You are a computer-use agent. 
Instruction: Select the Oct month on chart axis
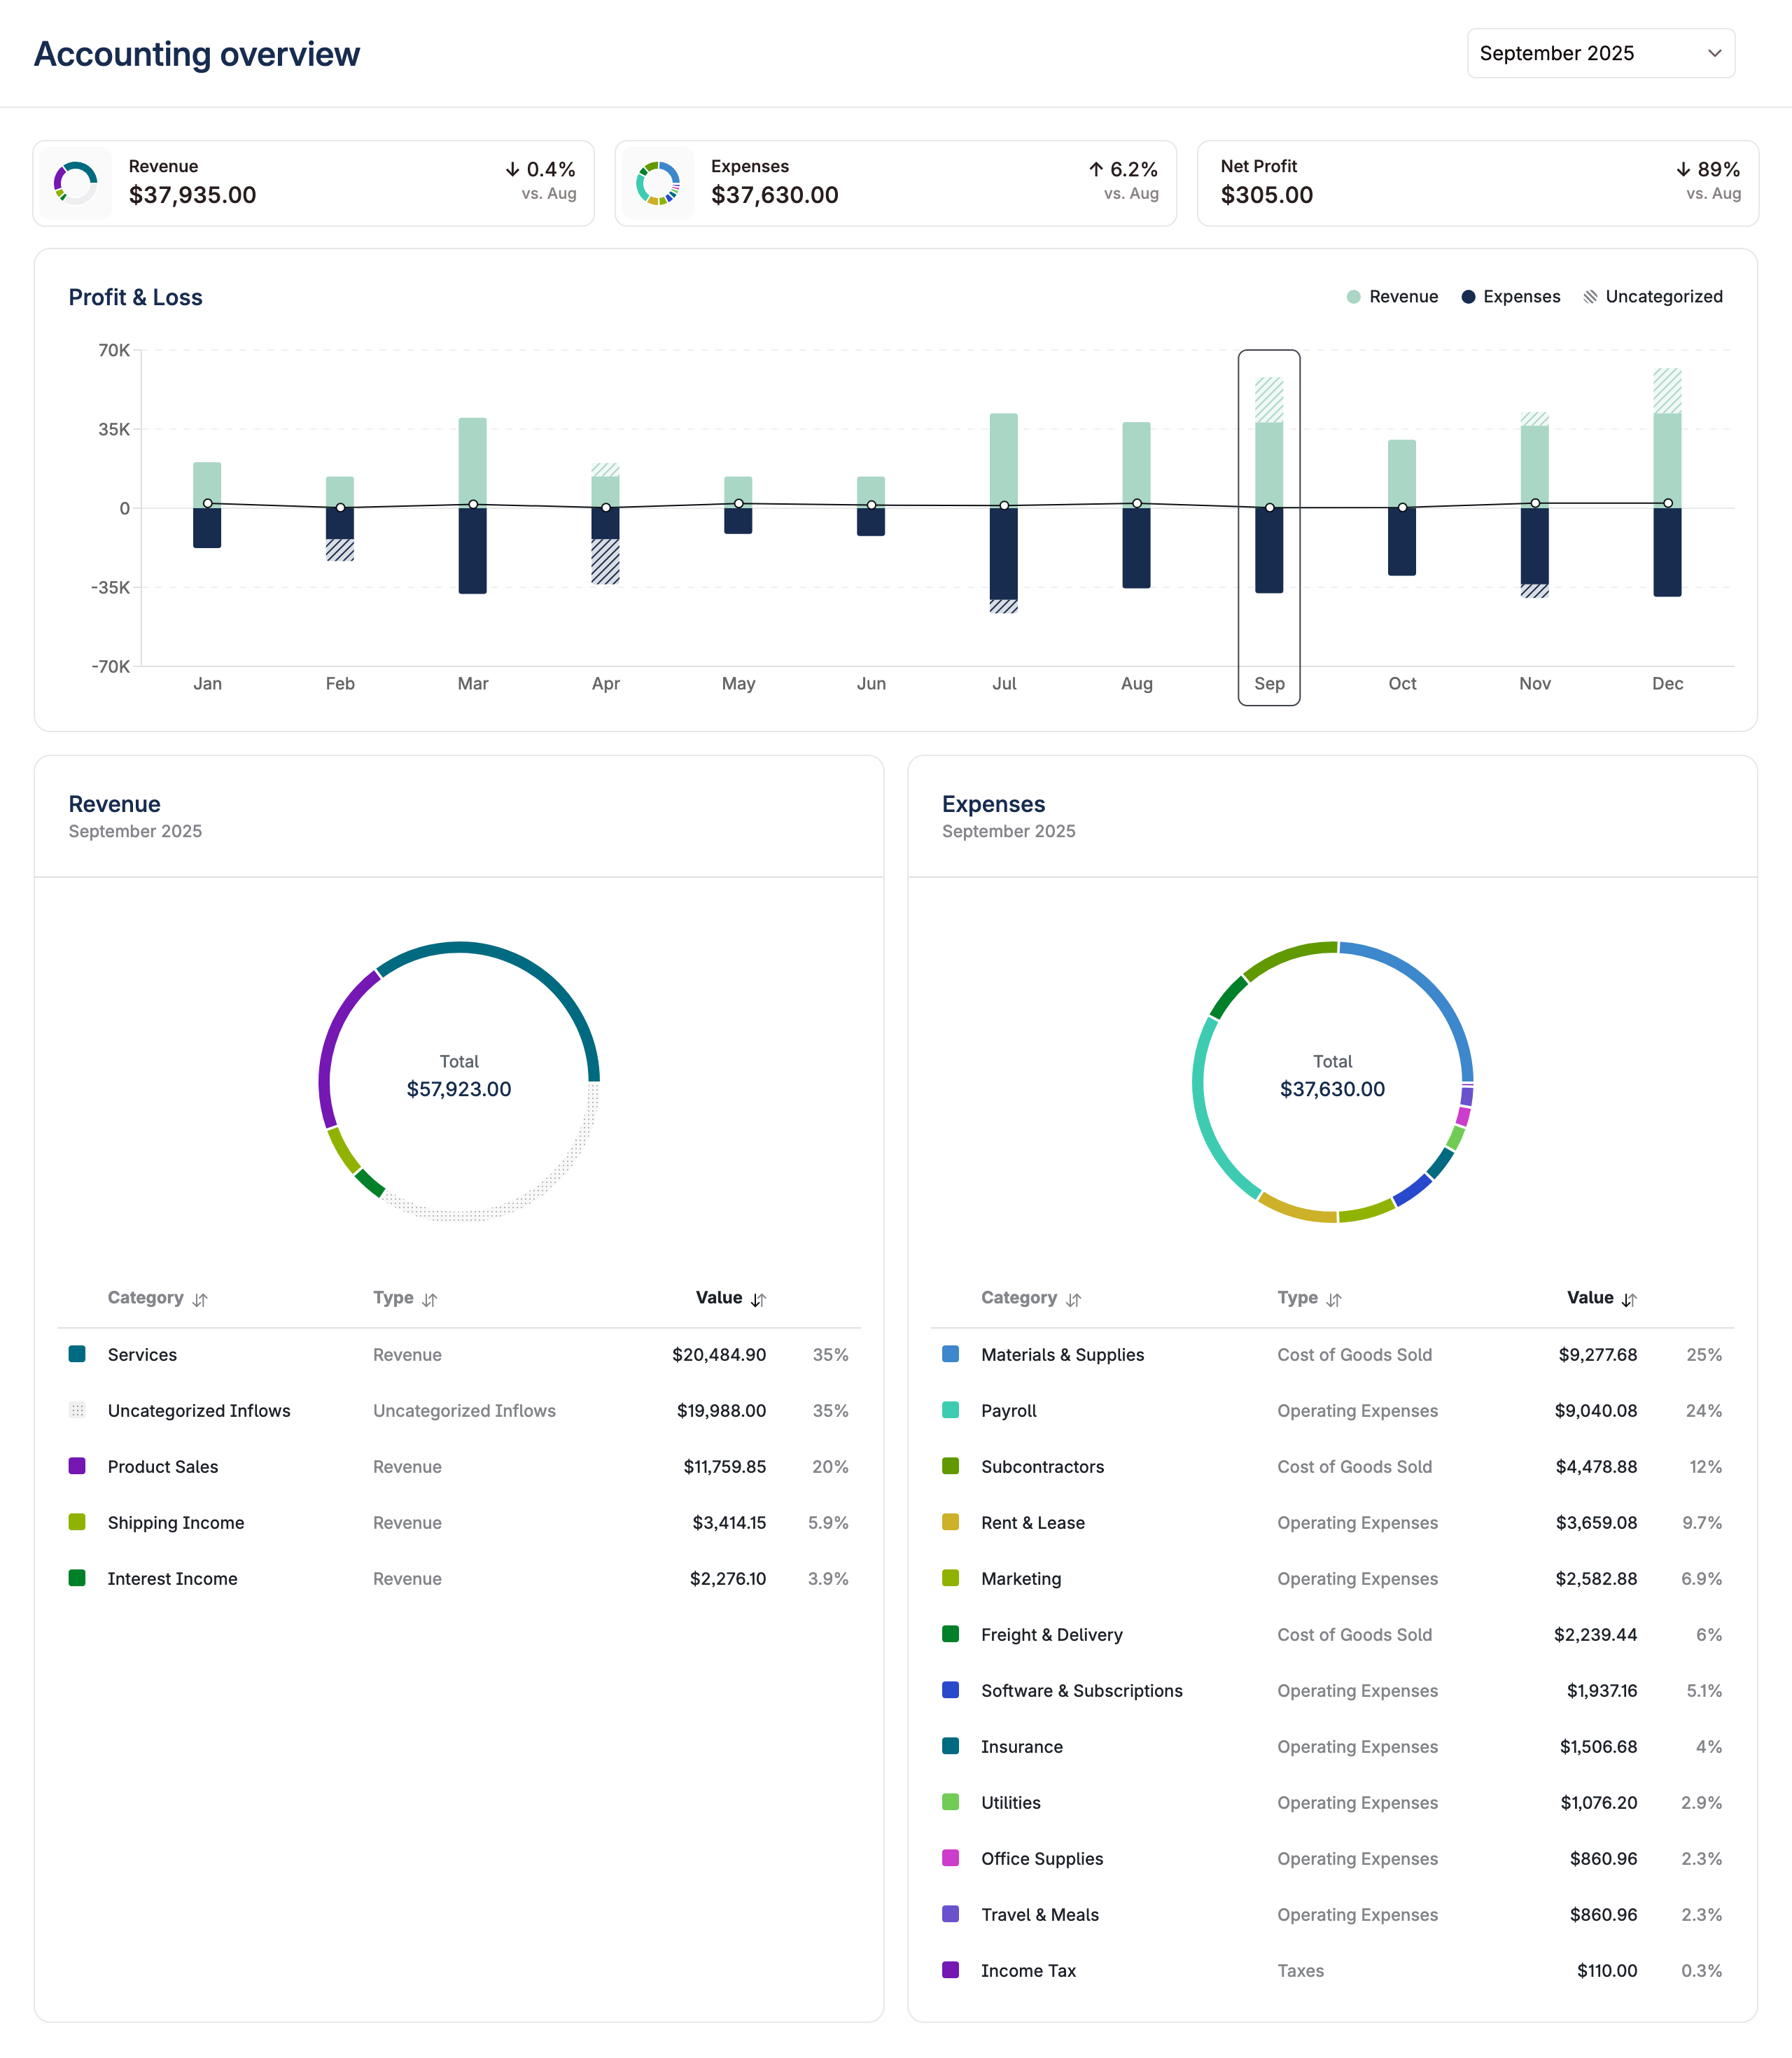[1402, 684]
